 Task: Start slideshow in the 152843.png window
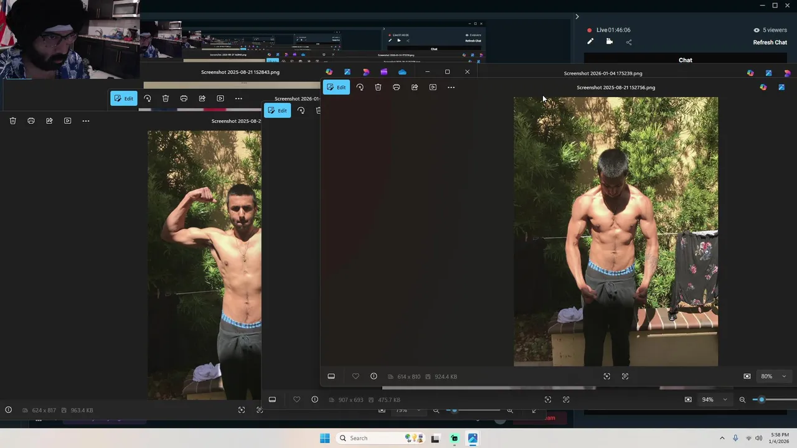click(x=220, y=98)
